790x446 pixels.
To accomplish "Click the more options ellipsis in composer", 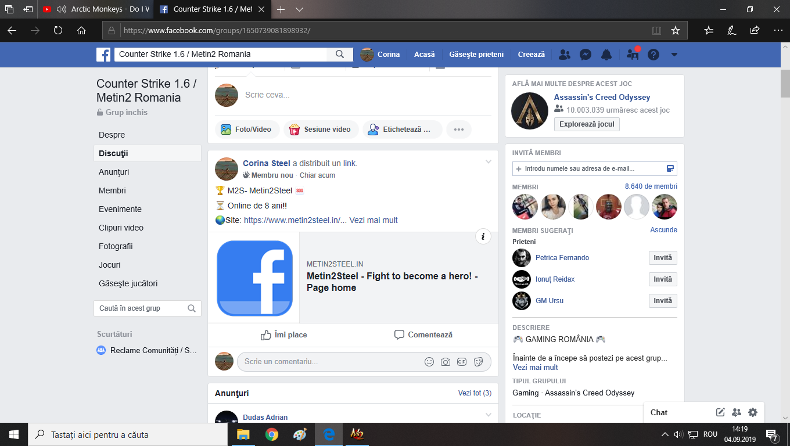I will (459, 130).
